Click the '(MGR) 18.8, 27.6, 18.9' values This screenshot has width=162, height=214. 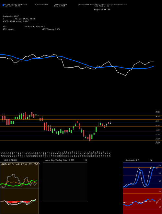(34, 27)
